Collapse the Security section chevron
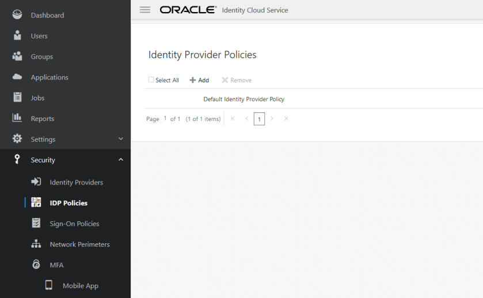The width and height of the screenshot is (483, 298). click(x=121, y=160)
